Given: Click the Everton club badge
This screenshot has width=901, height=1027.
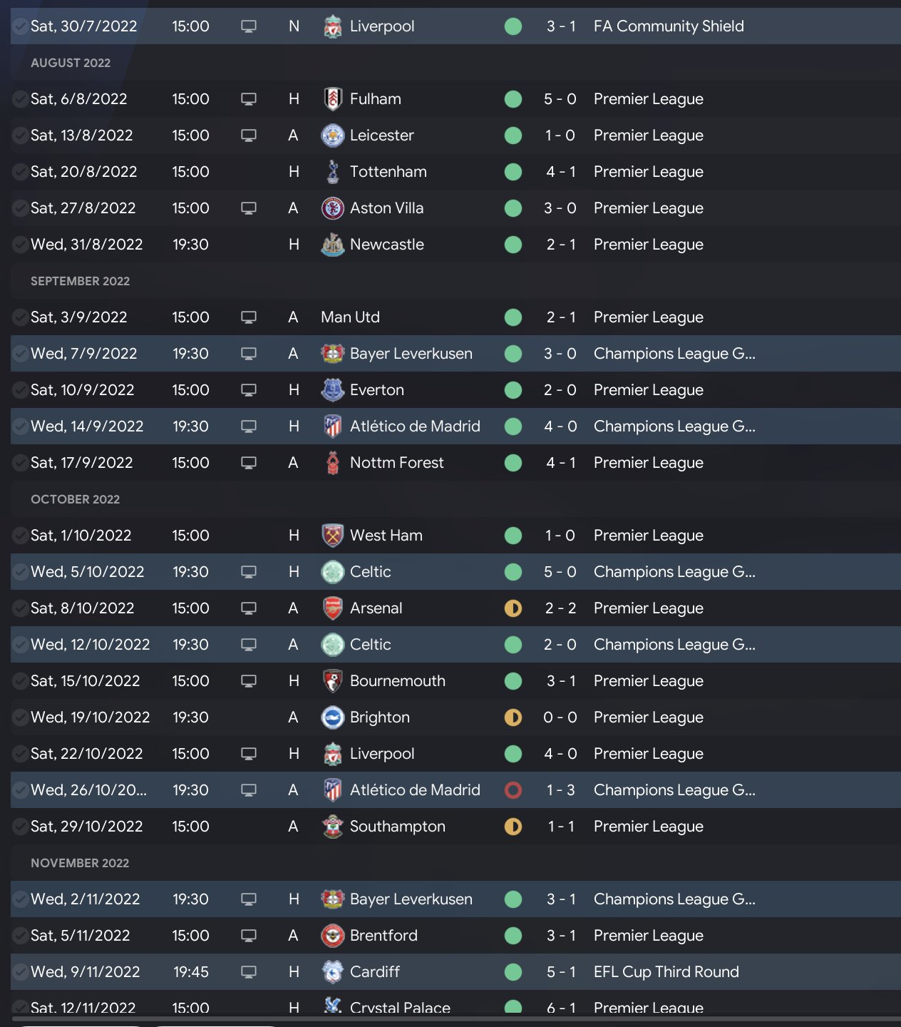Looking at the screenshot, I should [x=332, y=390].
